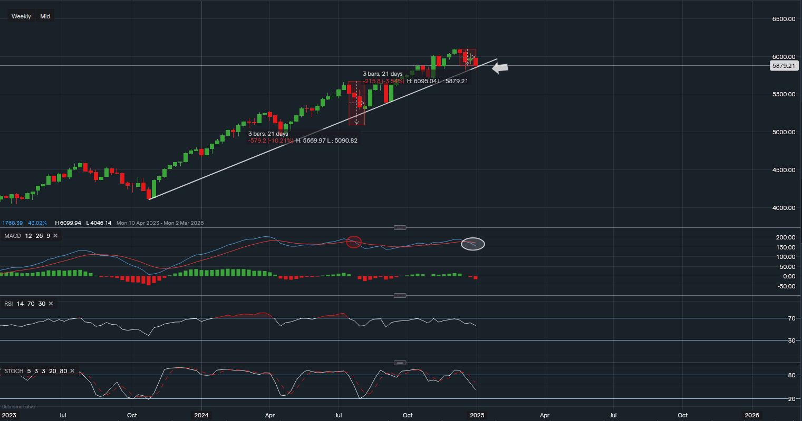Collapse the RSI pane using its divider handle
Image resolution: width=802 pixels, height=421 pixels.
(x=400, y=295)
